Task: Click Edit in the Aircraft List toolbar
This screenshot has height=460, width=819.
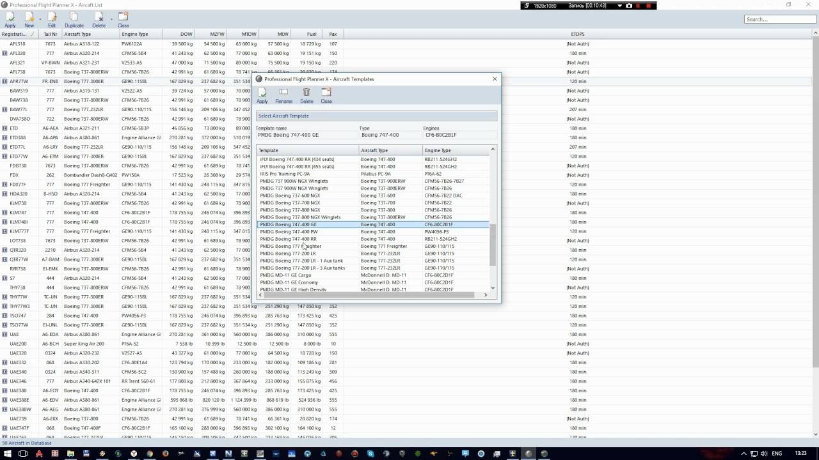Action: tap(51, 20)
